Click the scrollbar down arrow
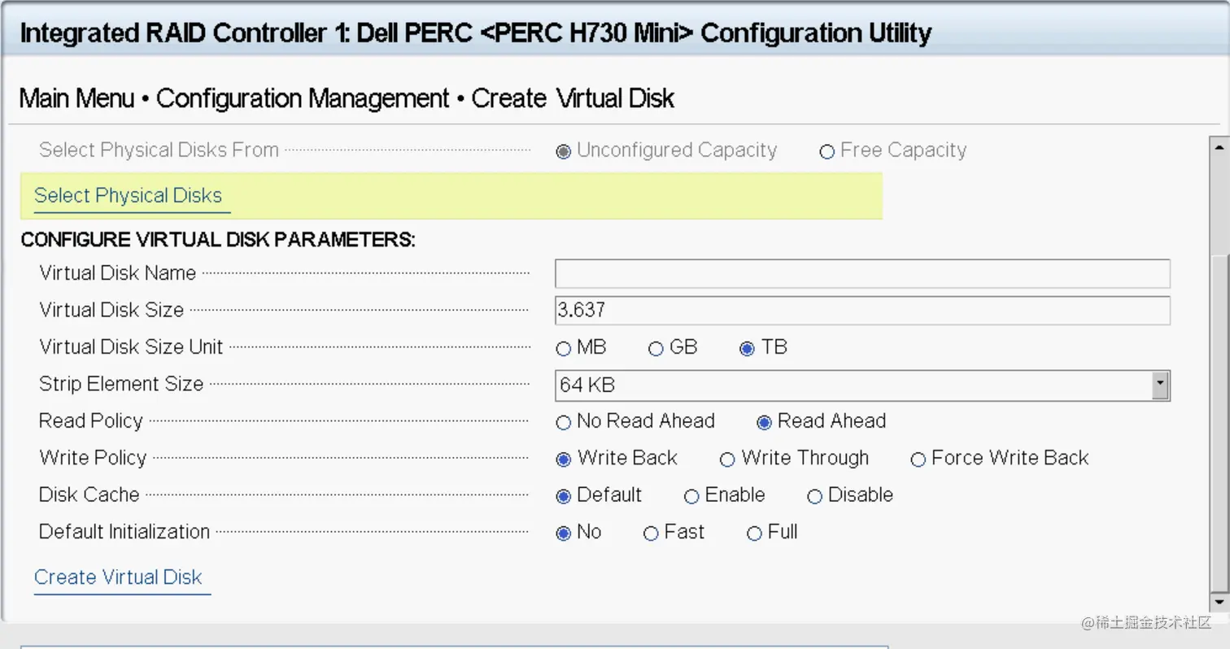Screen dimensions: 1230x649 [x=1218, y=603]
